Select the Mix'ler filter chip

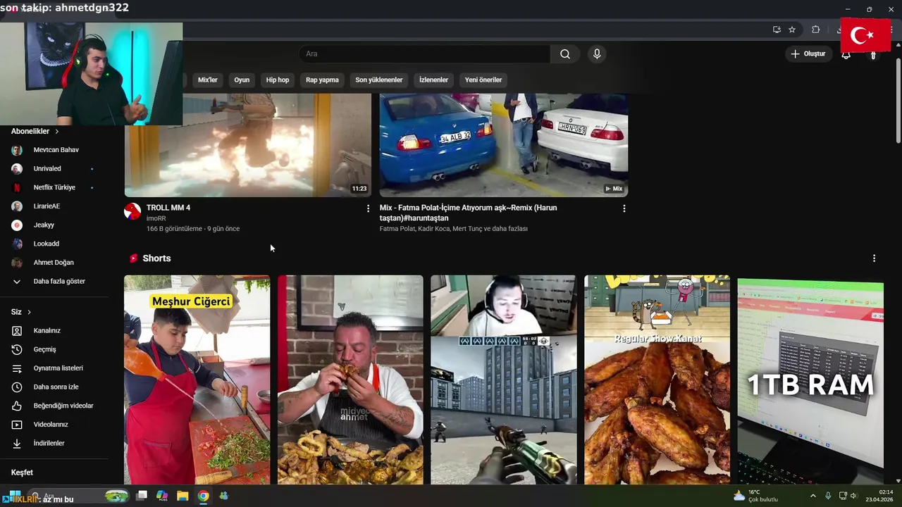(x=208, y=80)
